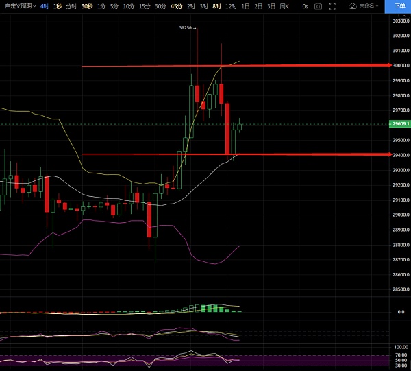Viewport: 411px width, 371px height.
Task: Select the upper red line at 30000
Action: 236,66
